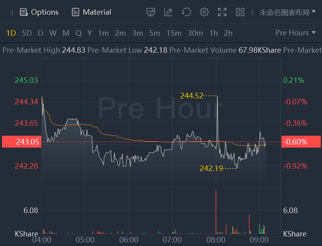Choose the weekly W period
Screen dimensions: 322x246
tap(53, 33)
